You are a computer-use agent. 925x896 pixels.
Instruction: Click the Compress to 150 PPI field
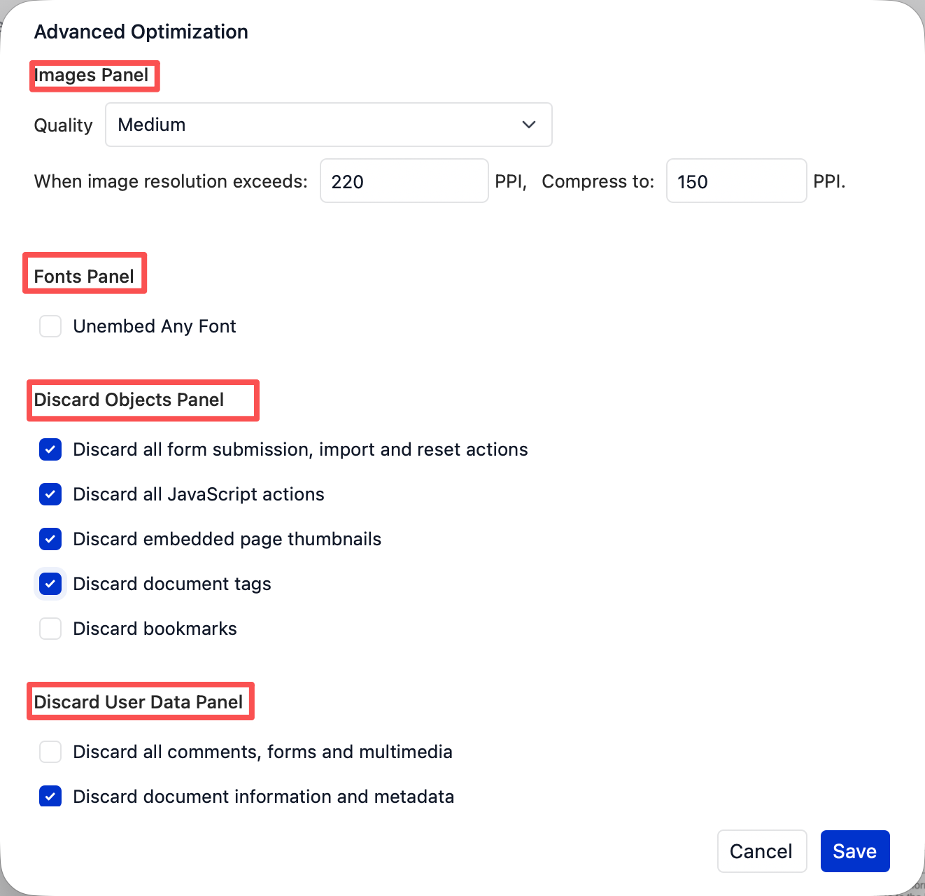(x=736, y=181)
